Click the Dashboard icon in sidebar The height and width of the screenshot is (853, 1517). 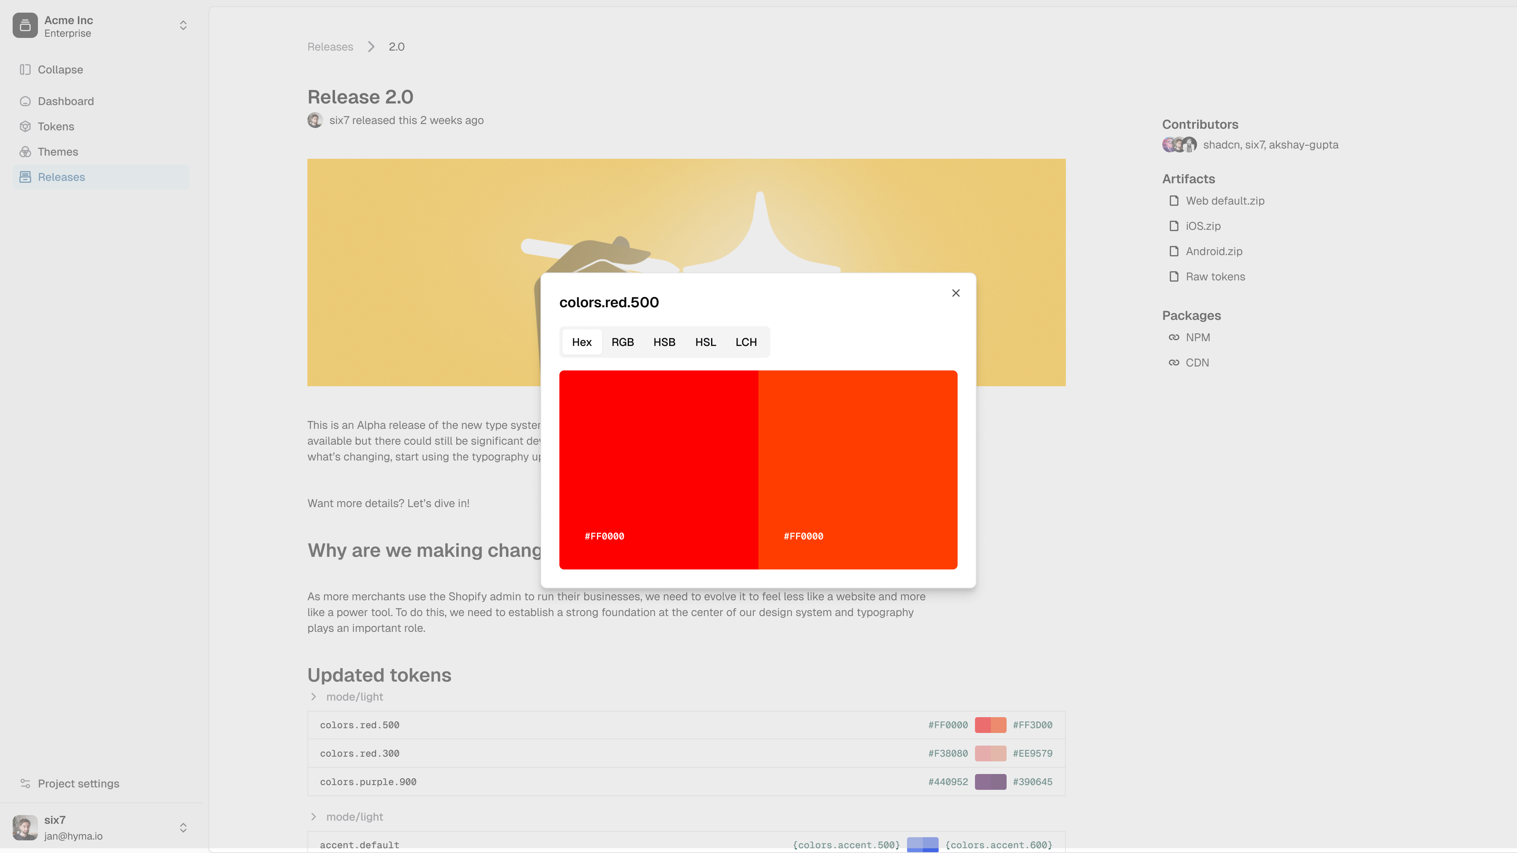[x=25, y=101]
